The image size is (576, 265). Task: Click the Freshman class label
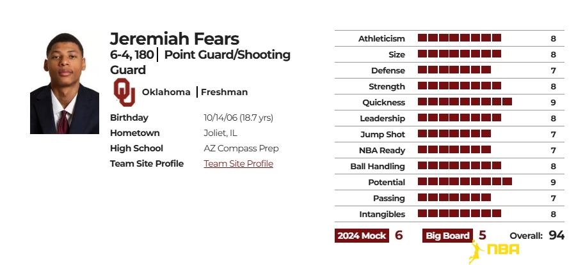coord(224,92)
